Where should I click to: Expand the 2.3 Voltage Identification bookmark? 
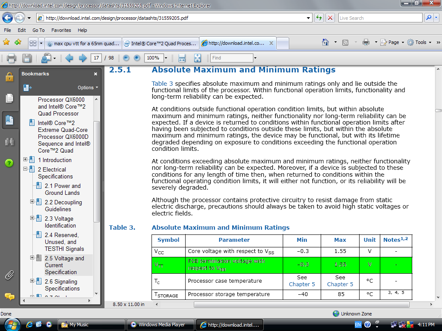(x=32, y=218)
